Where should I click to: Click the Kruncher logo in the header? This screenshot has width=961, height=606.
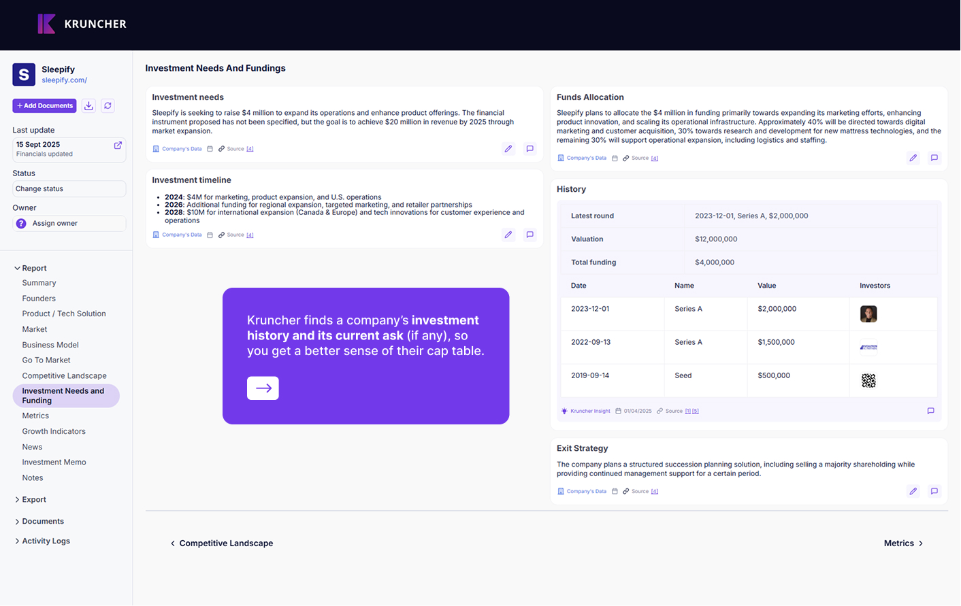pyautogui.click(x=82, y=24)
